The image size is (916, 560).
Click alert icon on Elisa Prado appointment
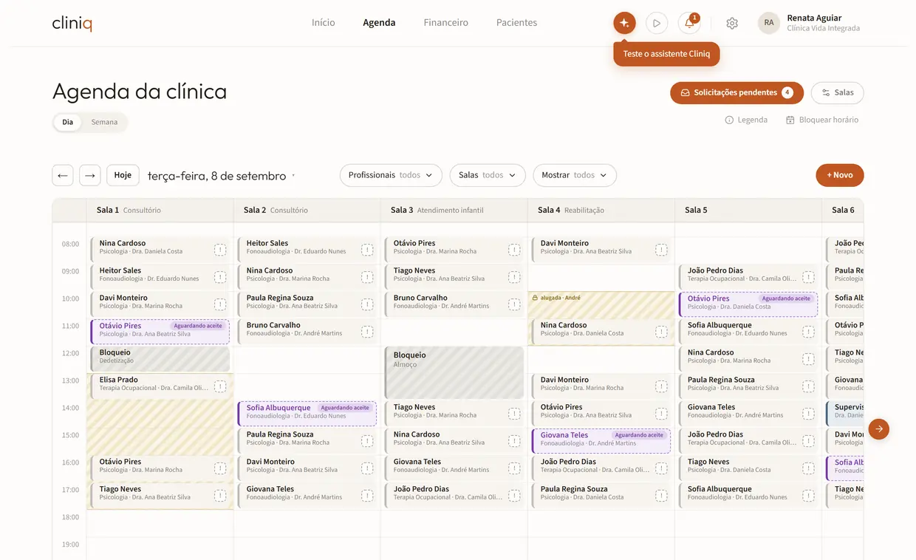(x=220, y=386)
